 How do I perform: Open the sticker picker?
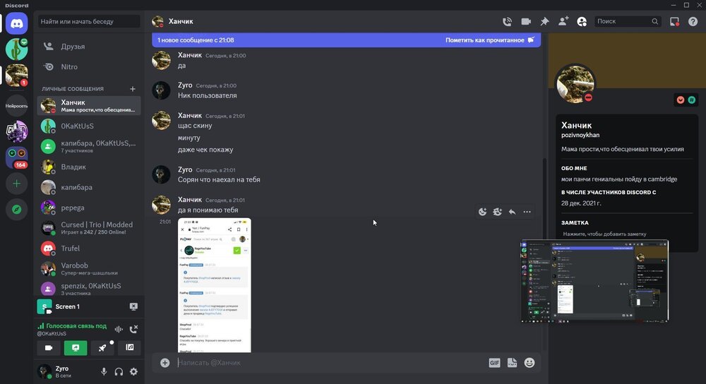512,363
